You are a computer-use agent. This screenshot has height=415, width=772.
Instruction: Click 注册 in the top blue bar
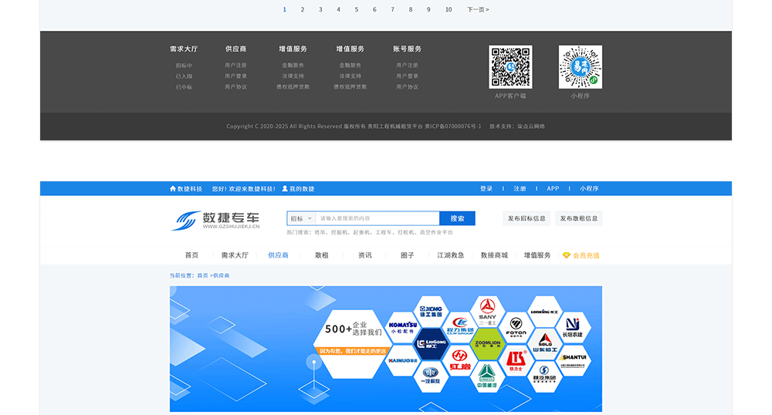[520, 188]
